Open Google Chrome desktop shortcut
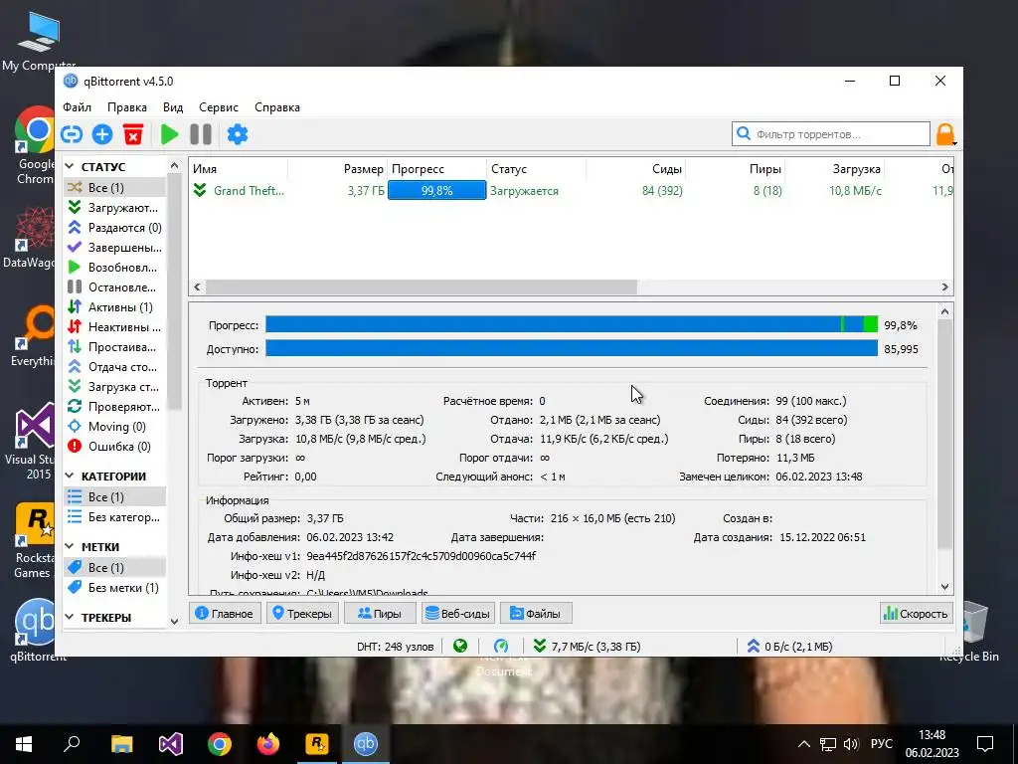 click(x=34, y=145)
